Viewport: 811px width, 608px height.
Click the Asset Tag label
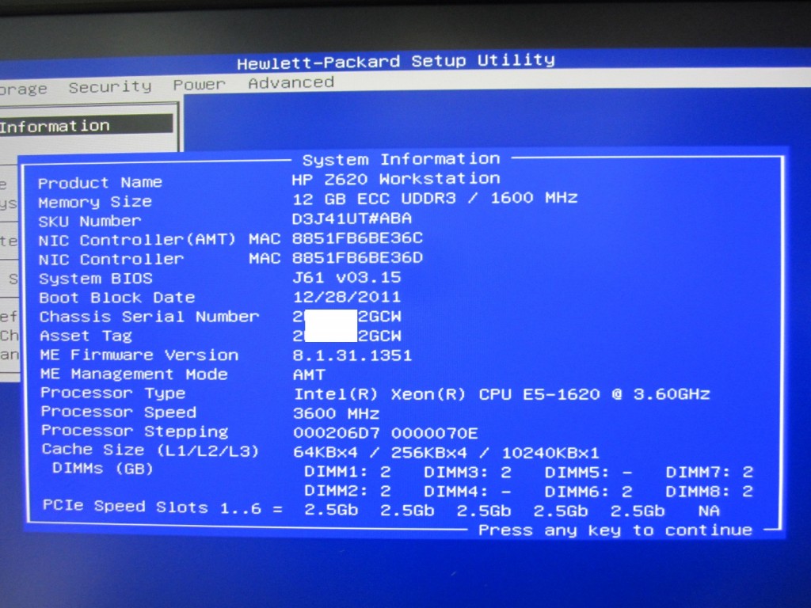click(x=86, y=336)
